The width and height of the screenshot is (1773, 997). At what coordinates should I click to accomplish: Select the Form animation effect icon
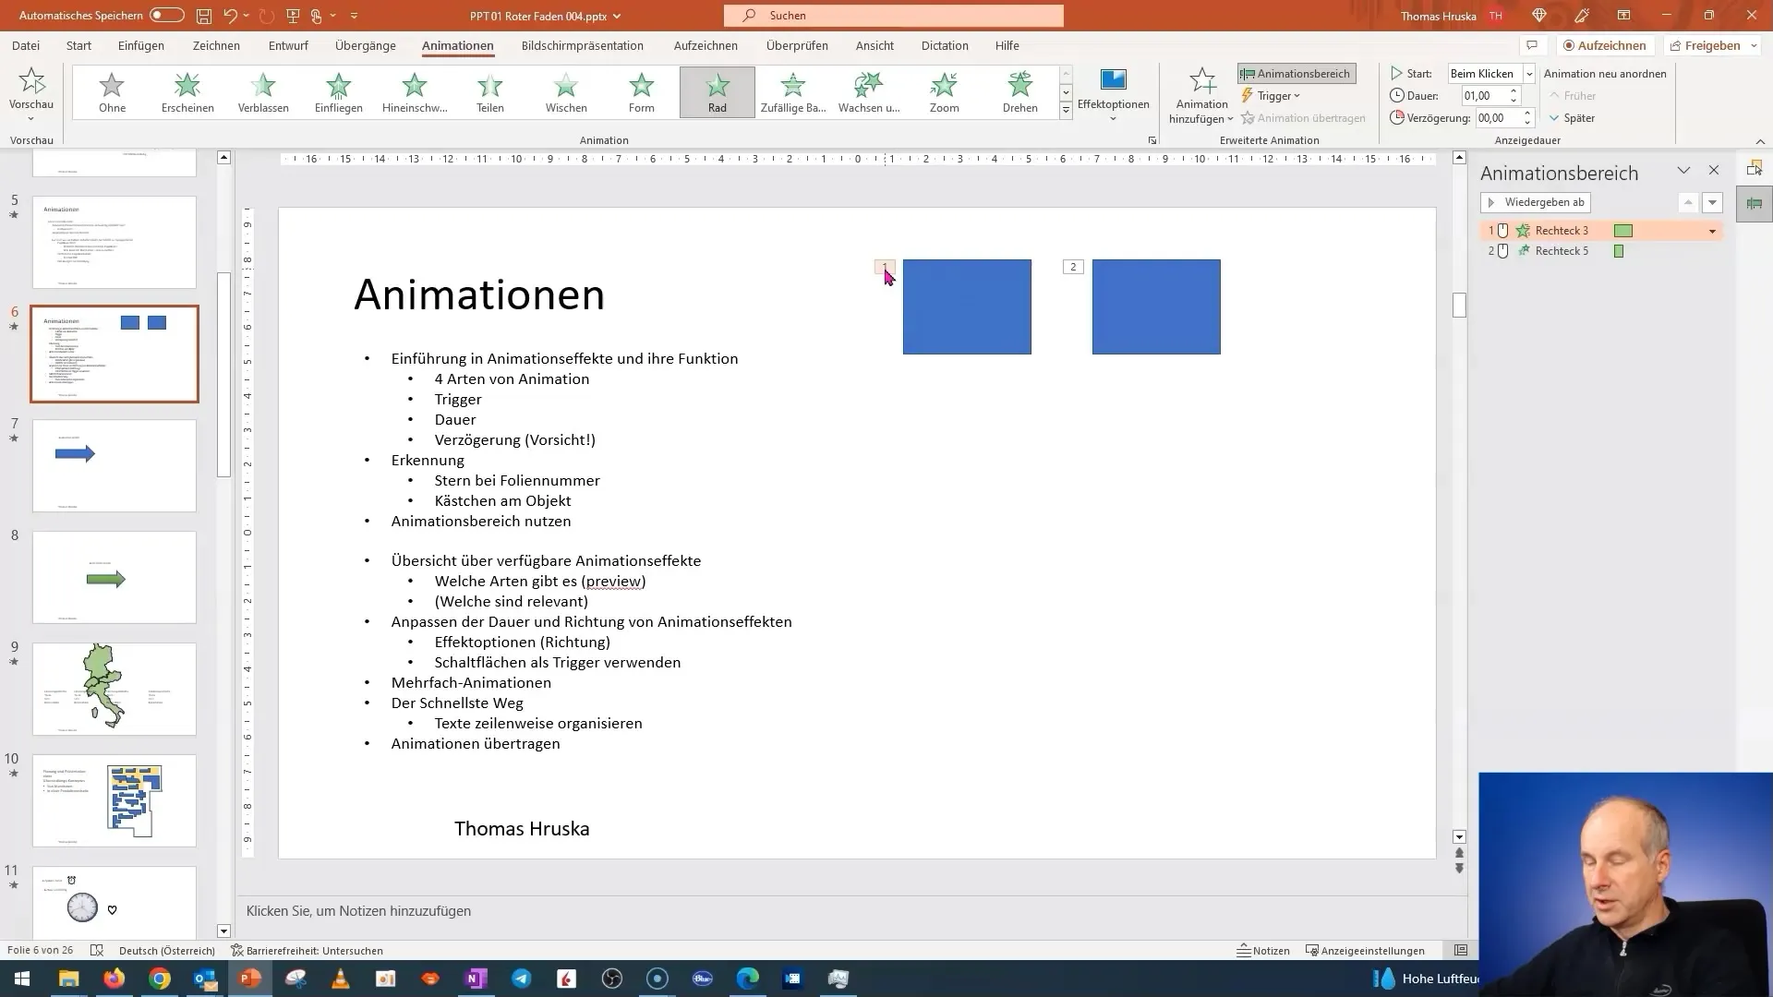(x=641, y=91)
